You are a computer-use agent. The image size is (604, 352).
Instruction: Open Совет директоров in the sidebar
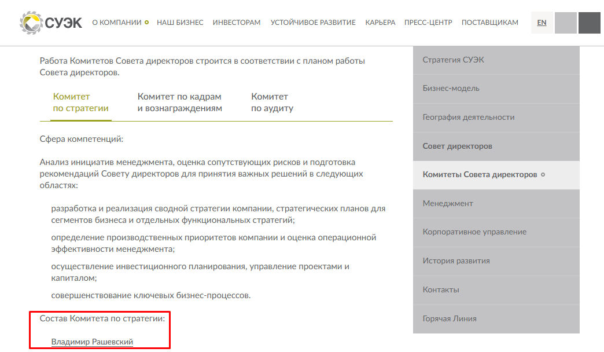coord(496,146)
